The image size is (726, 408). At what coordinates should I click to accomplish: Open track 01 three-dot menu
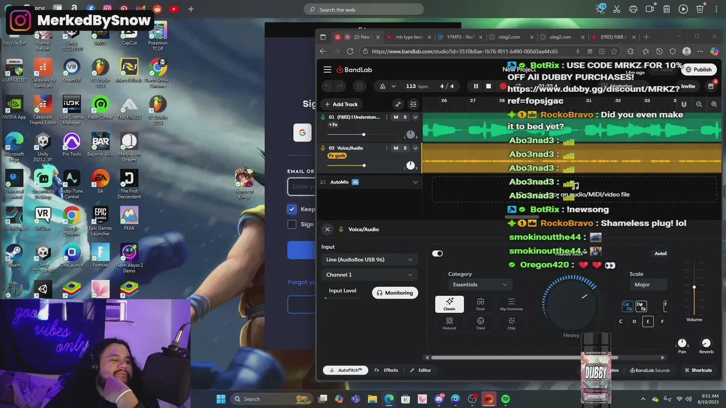click(387, 117)
